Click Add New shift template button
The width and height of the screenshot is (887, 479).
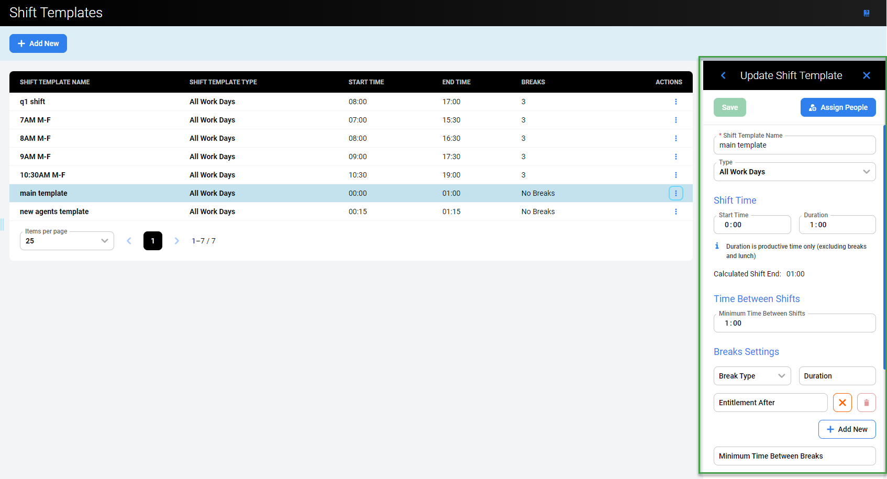(x=38, y=43)
